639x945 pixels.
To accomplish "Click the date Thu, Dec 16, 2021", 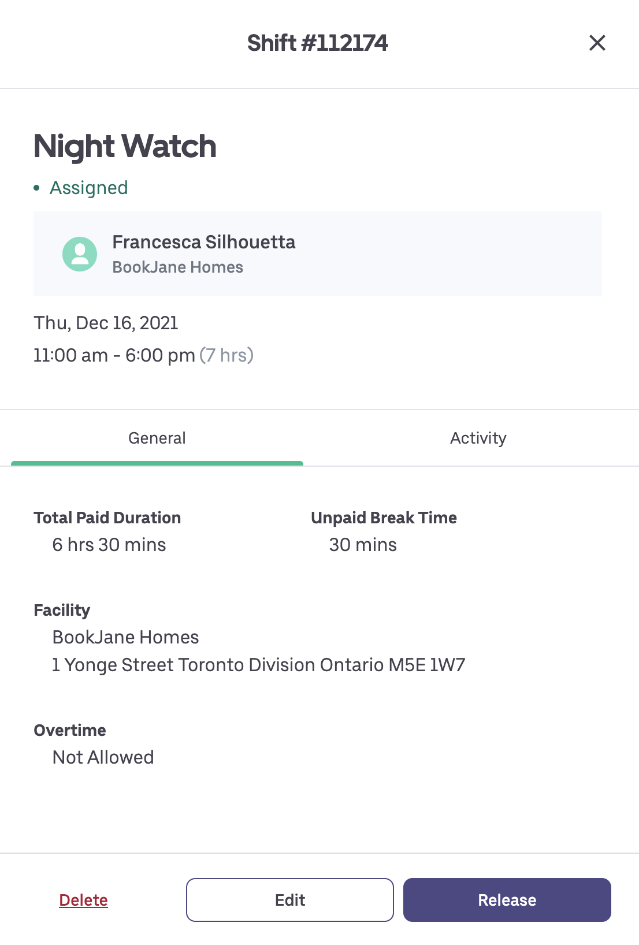I will pyautogui.click(x=106, y=323).
